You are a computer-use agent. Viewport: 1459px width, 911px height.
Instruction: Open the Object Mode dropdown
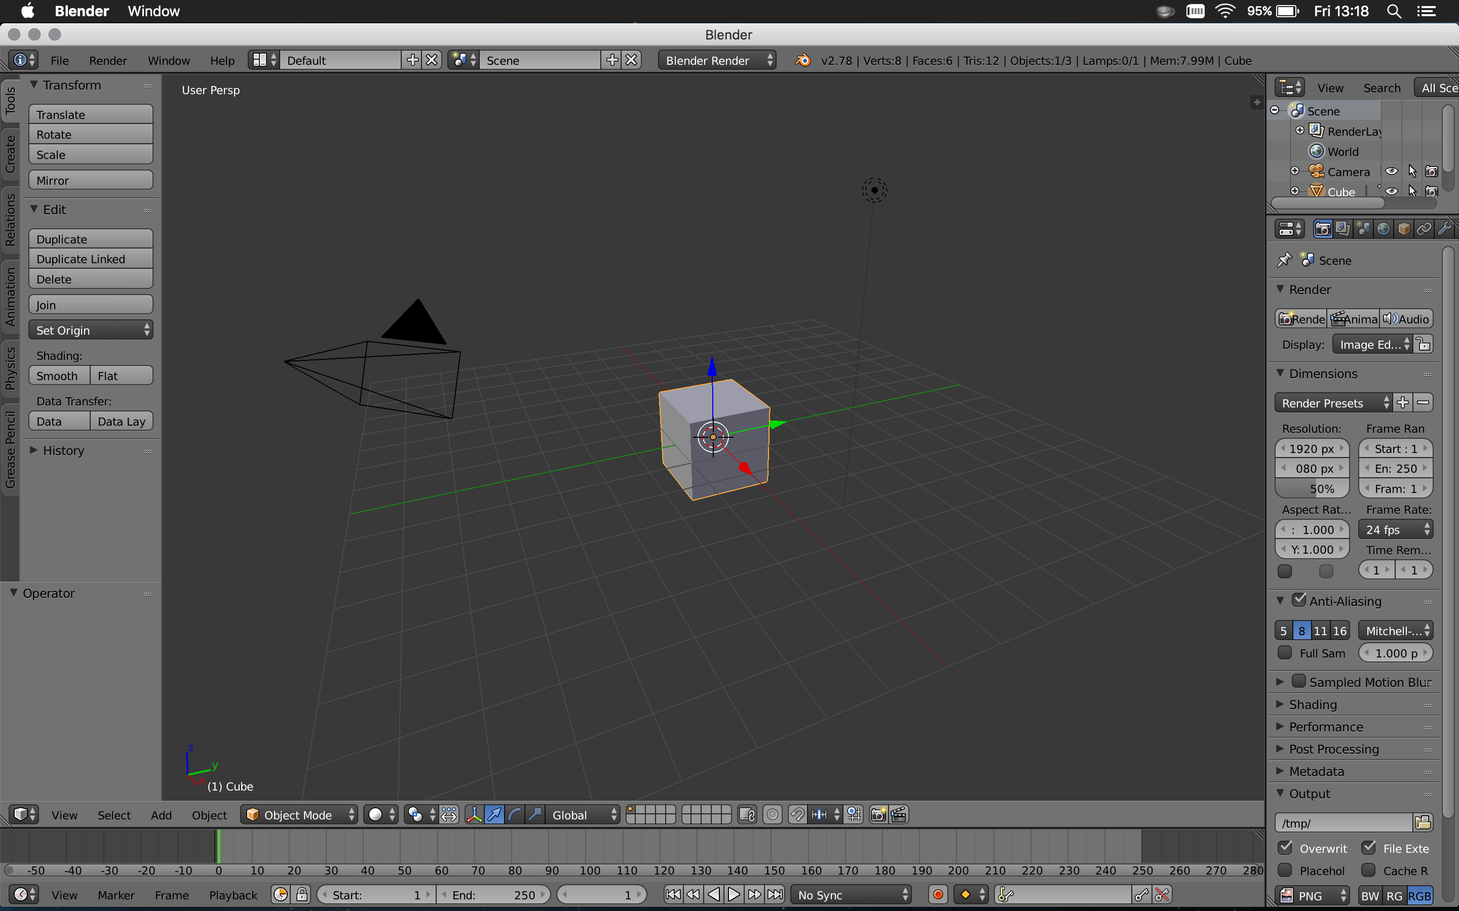point(299,815)
